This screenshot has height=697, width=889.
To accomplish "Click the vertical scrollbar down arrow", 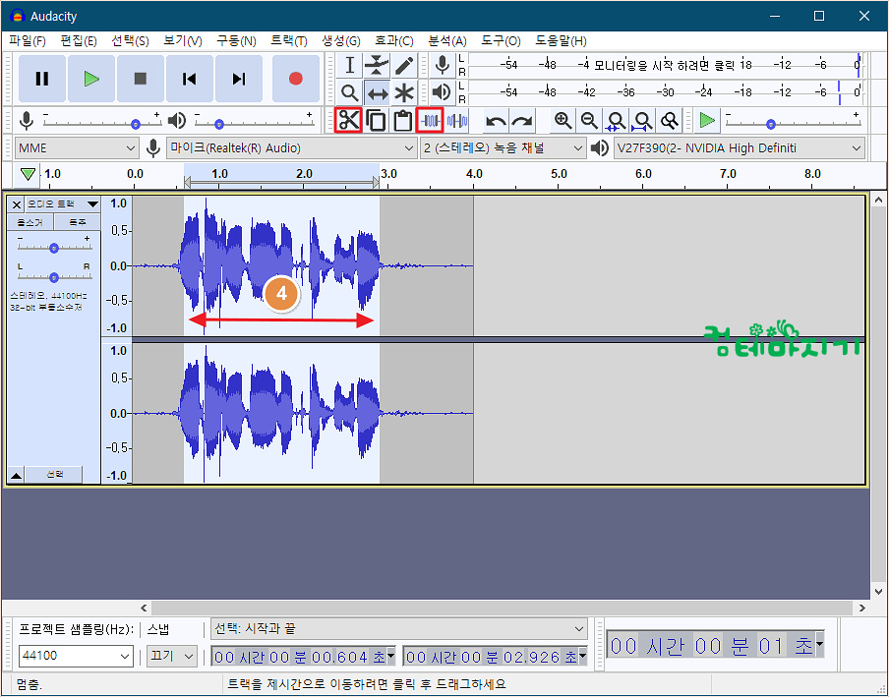I will tap(878, 591).
